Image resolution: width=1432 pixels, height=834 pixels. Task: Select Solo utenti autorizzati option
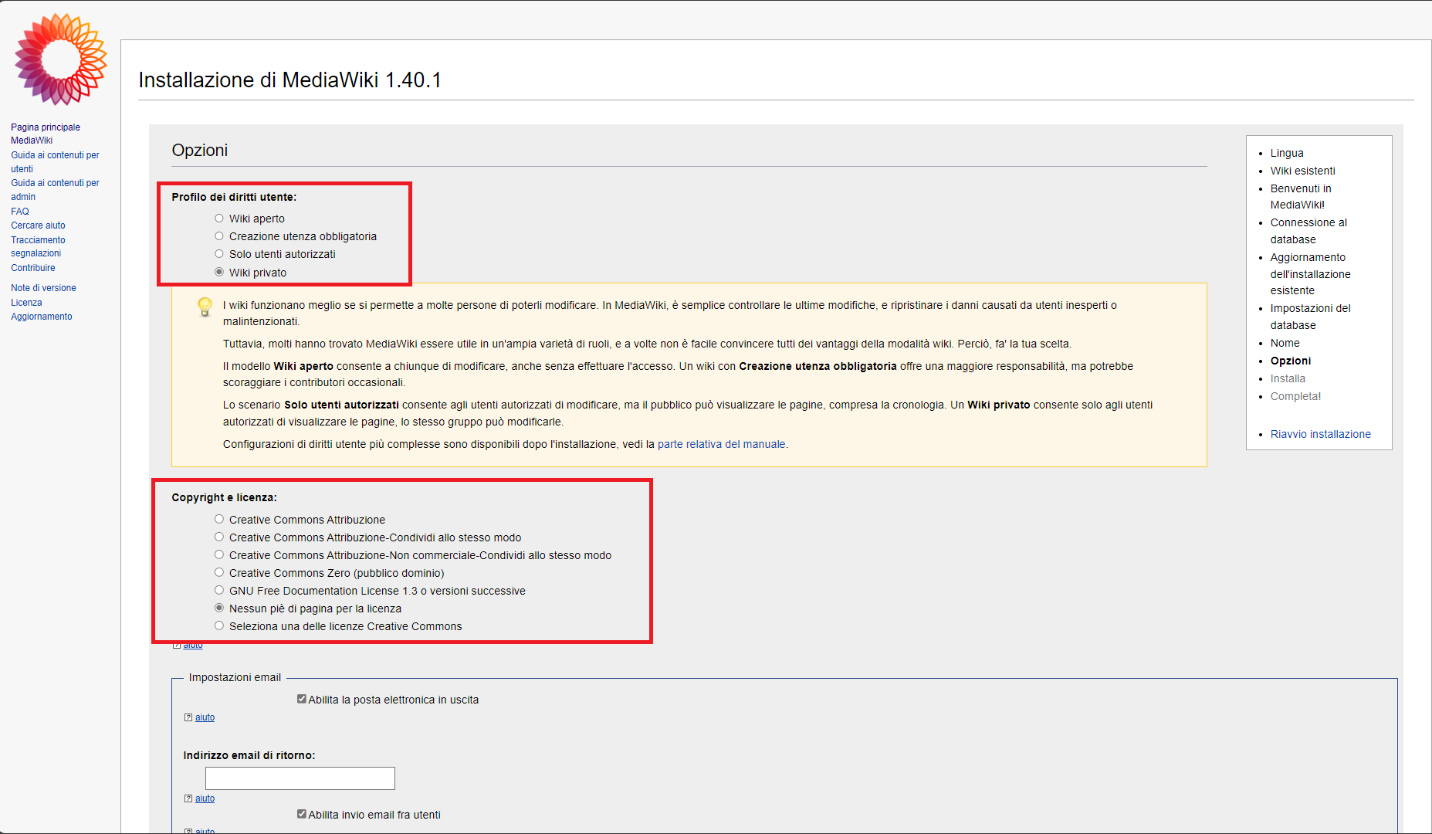pyautogui.click(x=219, y=254)
